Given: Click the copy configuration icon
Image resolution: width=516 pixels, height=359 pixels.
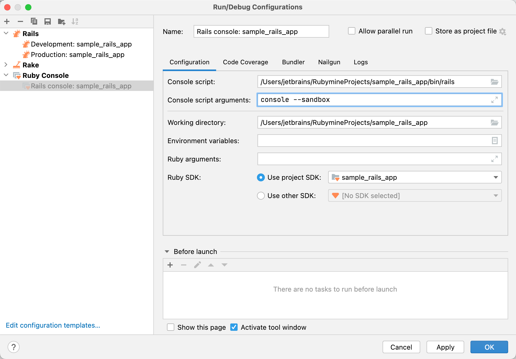Looking at the screenshot, I should (x=34, y=21).
